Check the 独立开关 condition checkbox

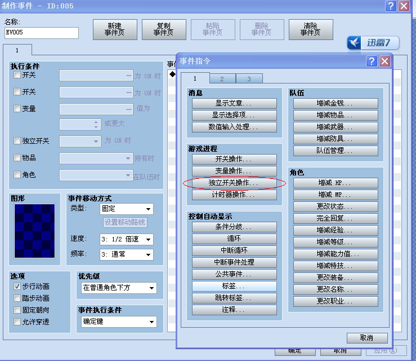tap(17, 140)
